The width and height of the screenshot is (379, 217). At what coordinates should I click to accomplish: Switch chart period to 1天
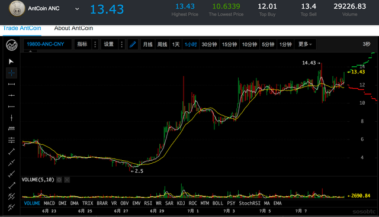tap(176, 44)
